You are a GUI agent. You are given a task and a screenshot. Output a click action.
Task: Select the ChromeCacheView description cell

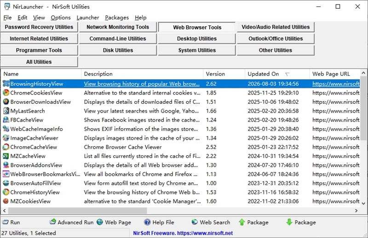point(123,147)
